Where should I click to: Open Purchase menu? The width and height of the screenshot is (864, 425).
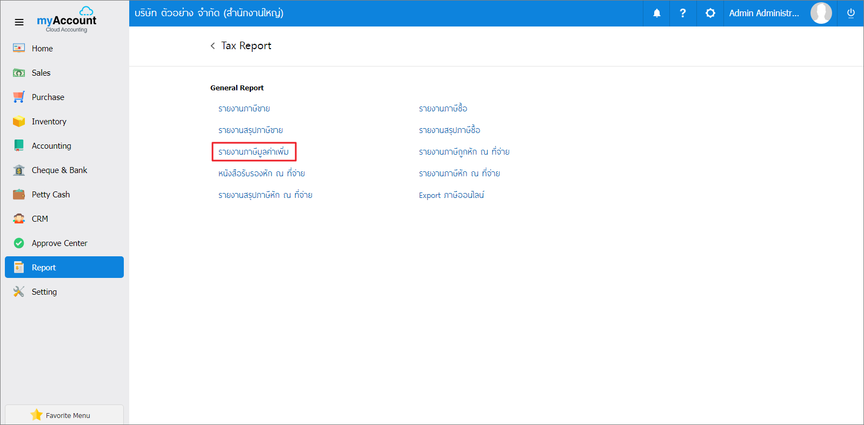(64, 97)
